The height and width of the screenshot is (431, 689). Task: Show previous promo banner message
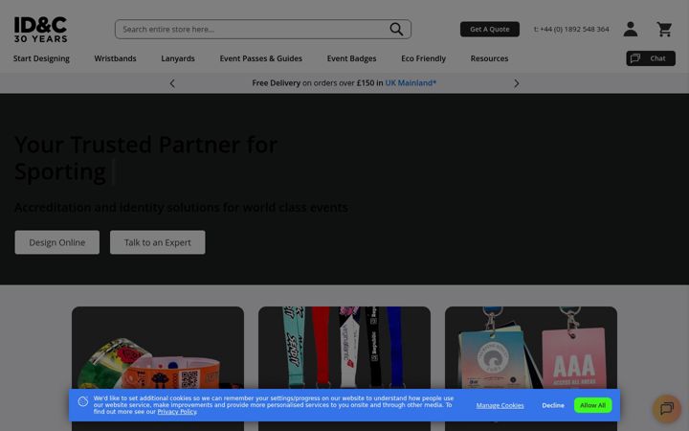[x=172, y=83]
